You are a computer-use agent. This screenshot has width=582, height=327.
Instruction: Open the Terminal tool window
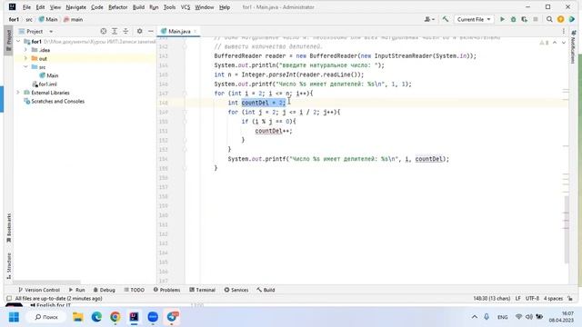tap(202, 290)
